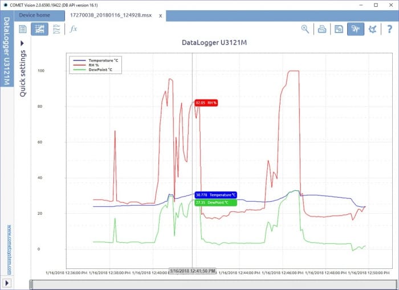Screen dimensions: 399x290
Task: Expand the Quick settings side panel
Action: pyautogui.click(x=23, y=43)
